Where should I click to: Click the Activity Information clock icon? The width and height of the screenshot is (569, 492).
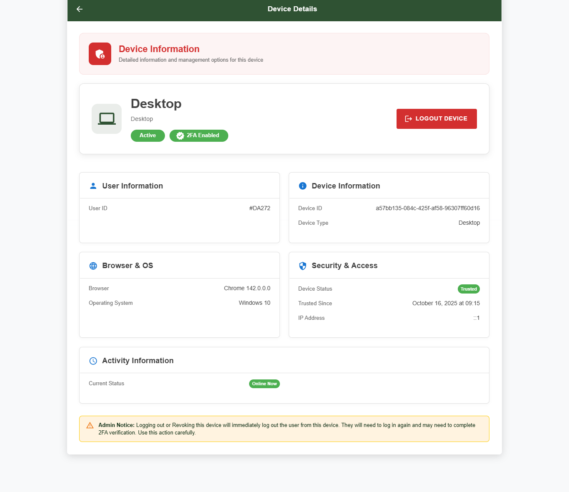tap(93, 361)
